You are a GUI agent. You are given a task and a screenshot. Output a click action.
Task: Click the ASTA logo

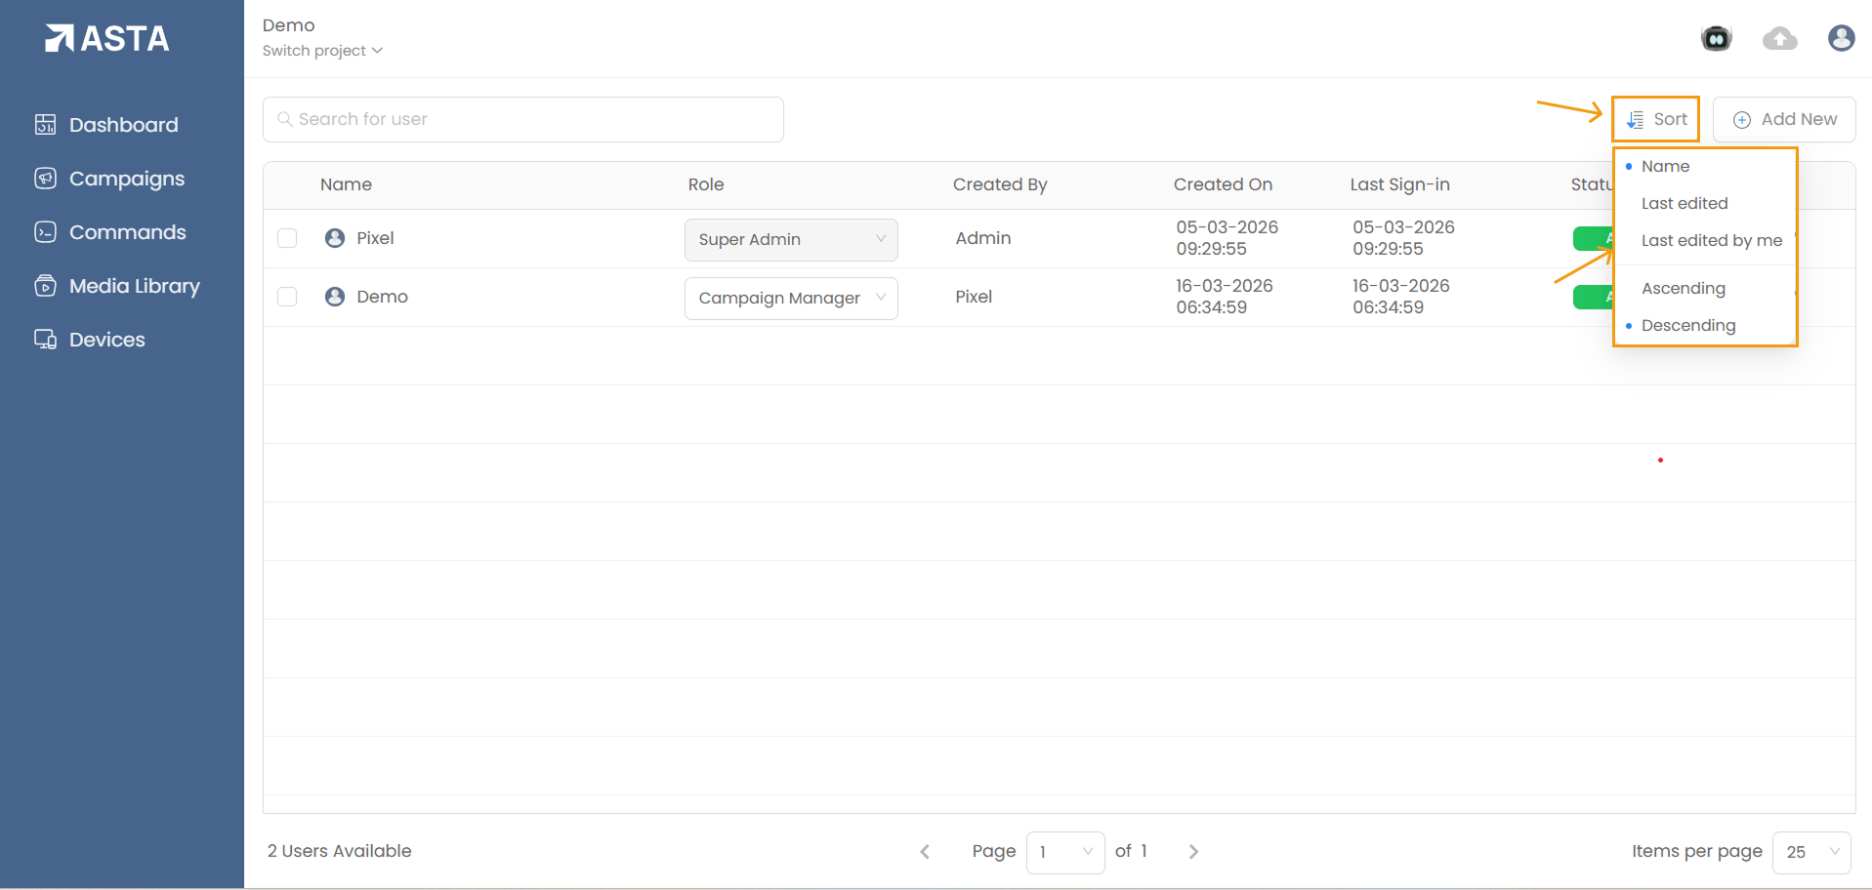click(x=107, y=38)
